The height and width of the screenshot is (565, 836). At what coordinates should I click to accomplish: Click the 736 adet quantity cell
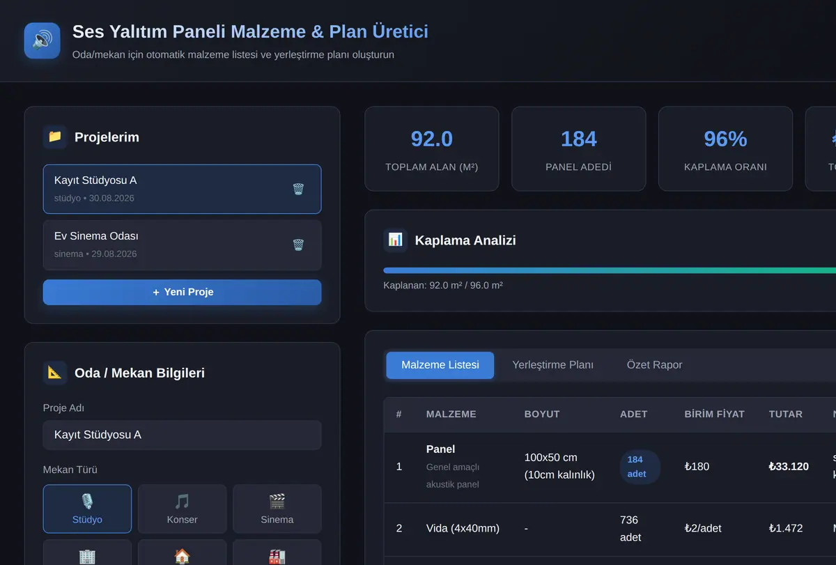tap(630, 529)
